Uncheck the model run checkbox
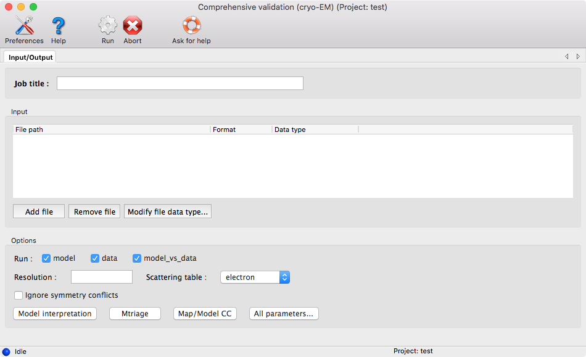Screen dimensions: 586x357 (46, 258)
